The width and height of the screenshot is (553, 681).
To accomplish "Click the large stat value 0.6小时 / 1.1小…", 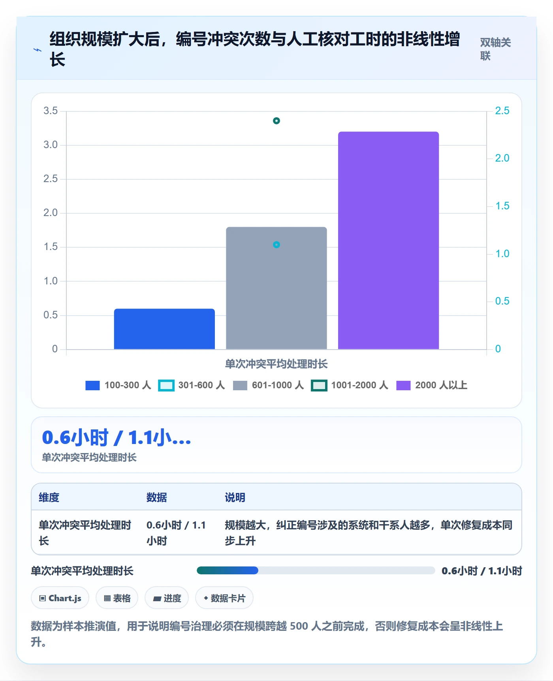I will click(x=117, y=438).
